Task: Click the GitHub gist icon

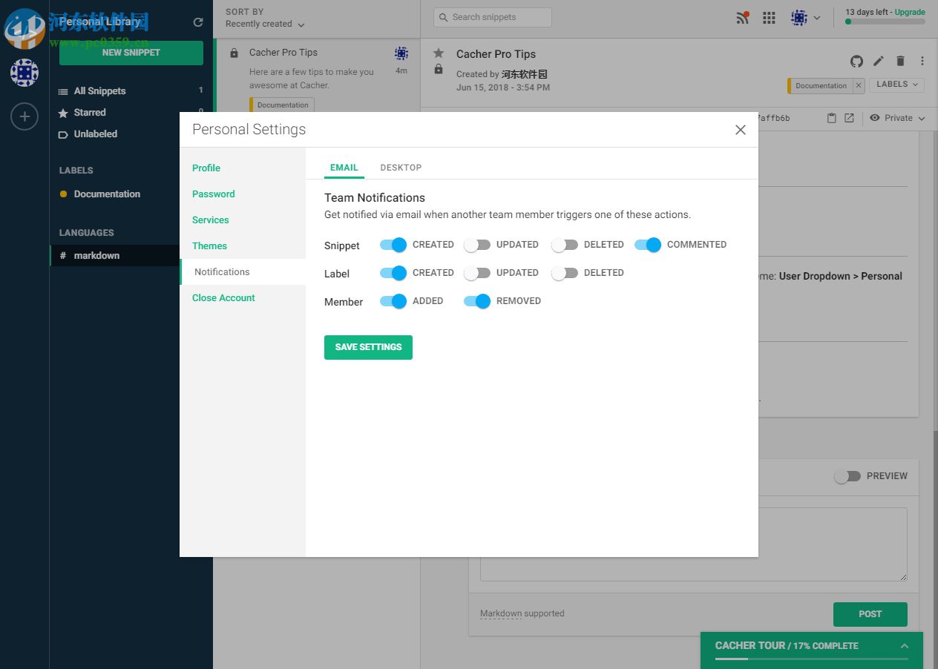Action: click(856, 62)
